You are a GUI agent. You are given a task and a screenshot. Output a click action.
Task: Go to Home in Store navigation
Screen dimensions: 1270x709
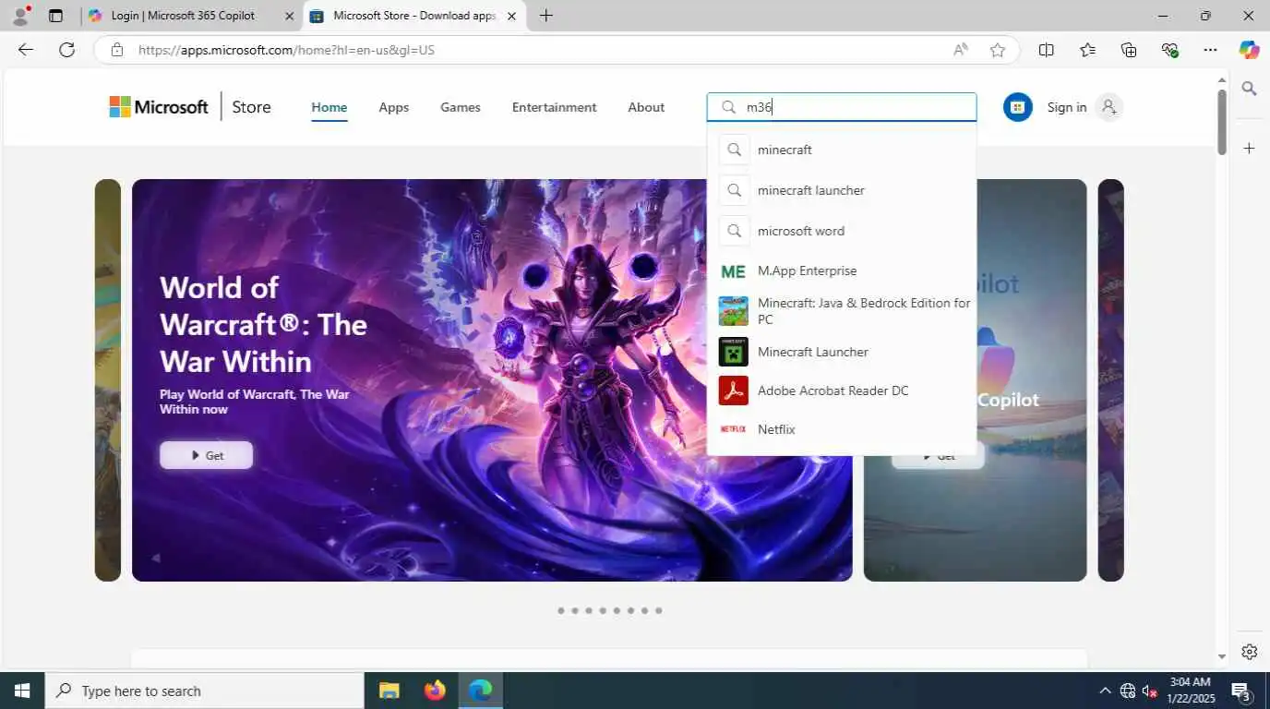click(x=329, y=107)
